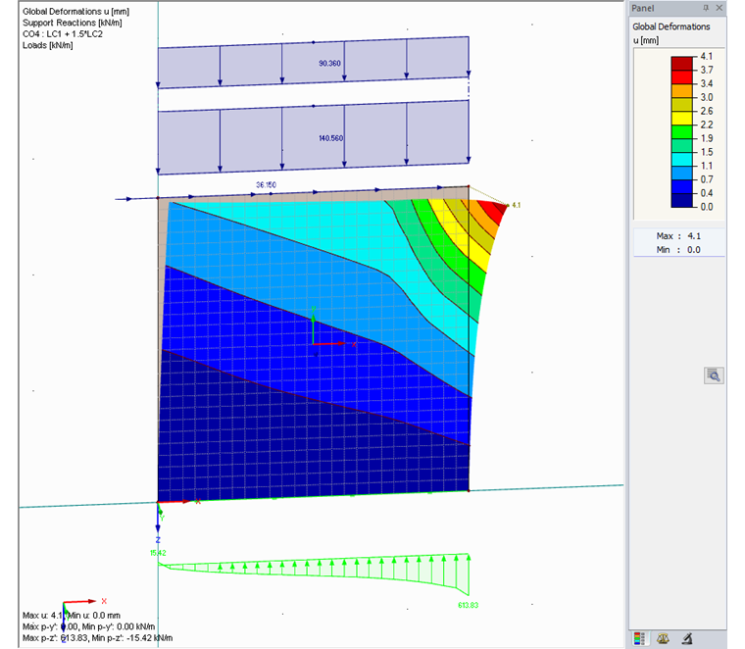Click the Max : 4.1 readout in Panel
The image size is (745, 649).
pos(678,236)
